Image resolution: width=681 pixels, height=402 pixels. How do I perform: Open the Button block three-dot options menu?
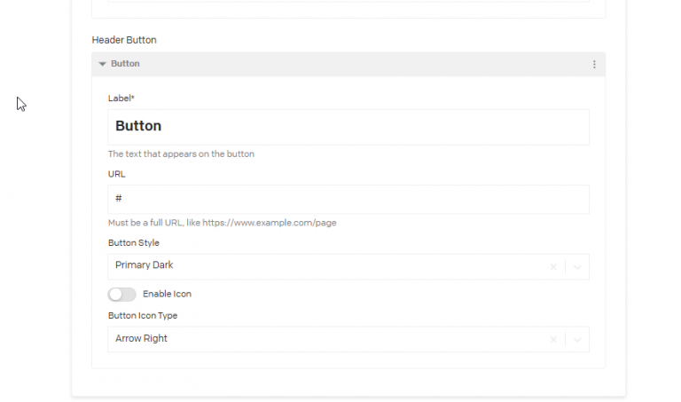click(x=594, y=64)
